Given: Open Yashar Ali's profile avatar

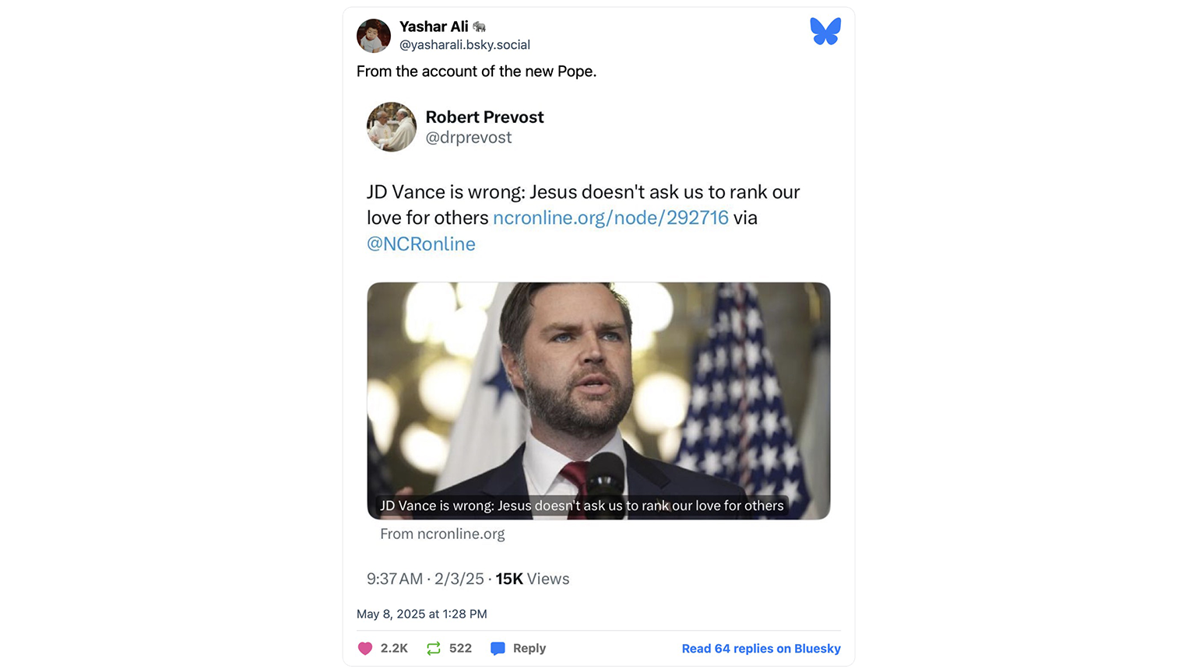Looking at the screenshot, I should (x=374, y=36).
